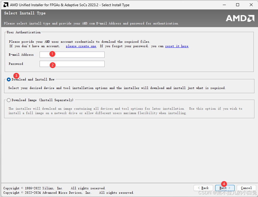This screenshot has height=197, width=258.
Task: Open the 'please create one' account link
Action: [81, 46]
